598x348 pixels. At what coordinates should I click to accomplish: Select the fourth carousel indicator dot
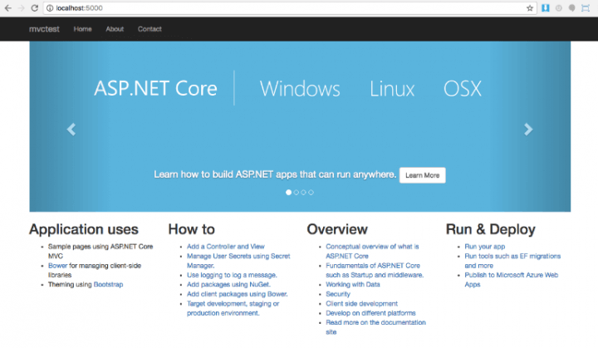tap(311, 193)
